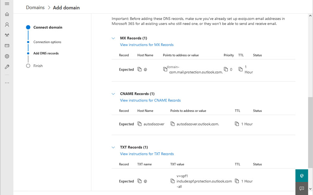This screenshot has width=313, height=195.
Task: Click the Add domain breadcrumb title
Action: tap(66, 7)
